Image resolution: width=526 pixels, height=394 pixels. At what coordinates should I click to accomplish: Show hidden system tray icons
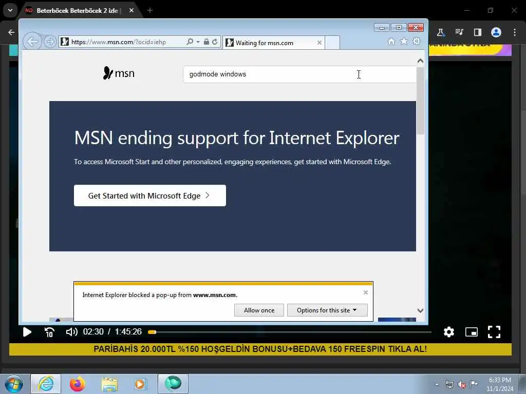pyautogui.click(x=437, y=384)
